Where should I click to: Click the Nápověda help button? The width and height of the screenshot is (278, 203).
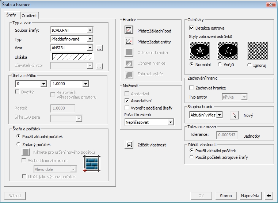[250, 196]
